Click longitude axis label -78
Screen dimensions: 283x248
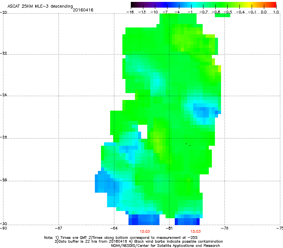pyautogui.click(x=224, y=228)
